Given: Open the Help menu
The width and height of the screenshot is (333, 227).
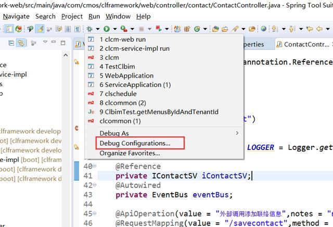Looking at the screenshot, I should 144,16.
